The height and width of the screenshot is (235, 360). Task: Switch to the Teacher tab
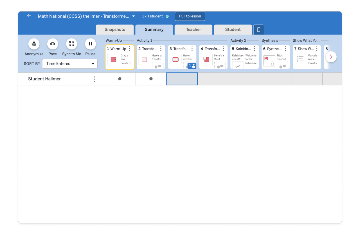click(x=193, y=30)
